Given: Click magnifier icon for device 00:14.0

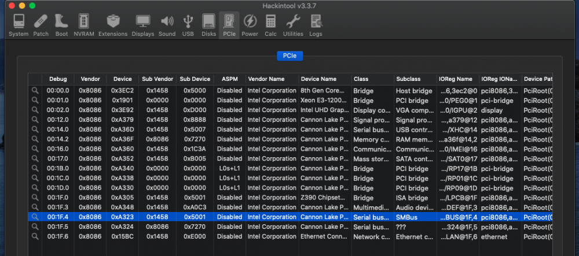Looking at the screenshot, I should pyautogui.click(x=35, y=129).
